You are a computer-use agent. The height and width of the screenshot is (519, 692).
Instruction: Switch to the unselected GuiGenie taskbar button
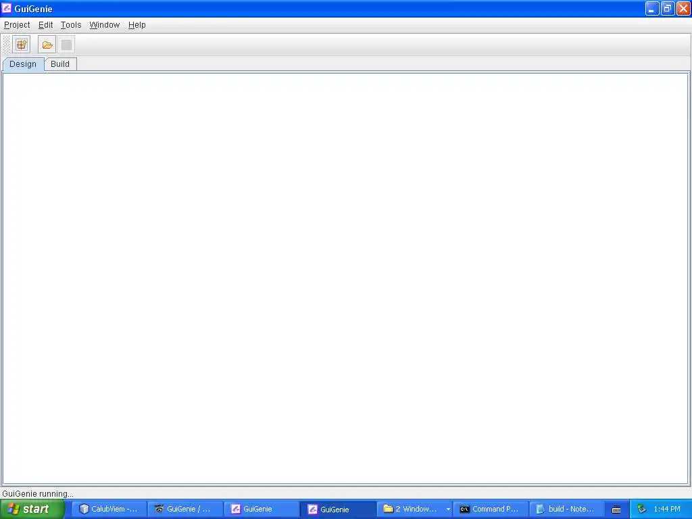pos(262,510)
